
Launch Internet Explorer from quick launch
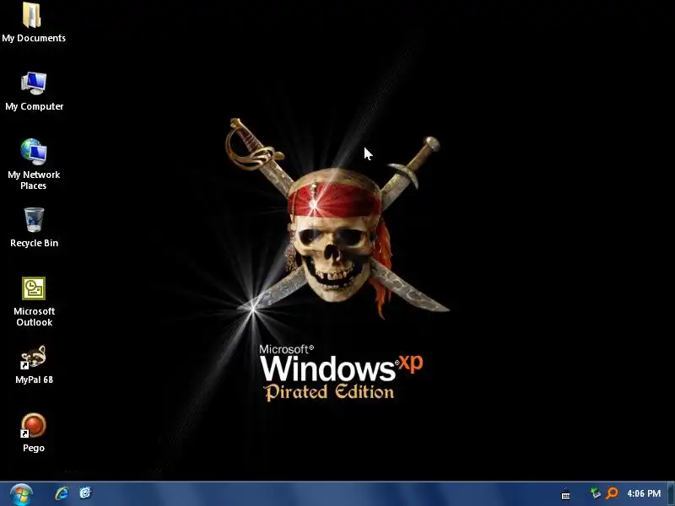pos(62,493)
